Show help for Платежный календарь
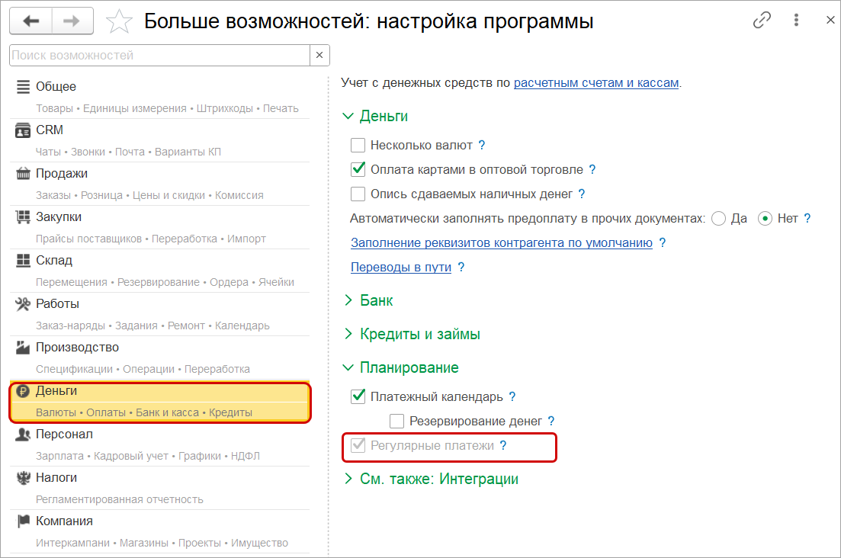841x558 pixels. coord(512,396)
